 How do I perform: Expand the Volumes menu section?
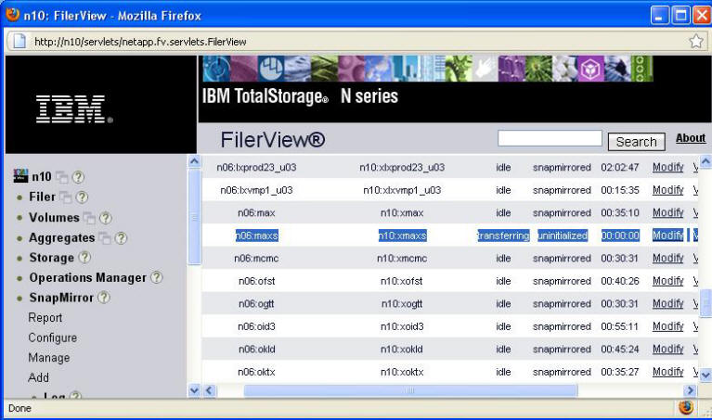[x=54, y=218]
